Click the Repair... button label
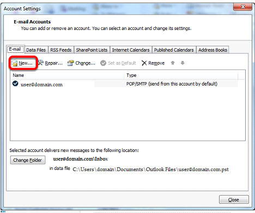 [53, 63]
